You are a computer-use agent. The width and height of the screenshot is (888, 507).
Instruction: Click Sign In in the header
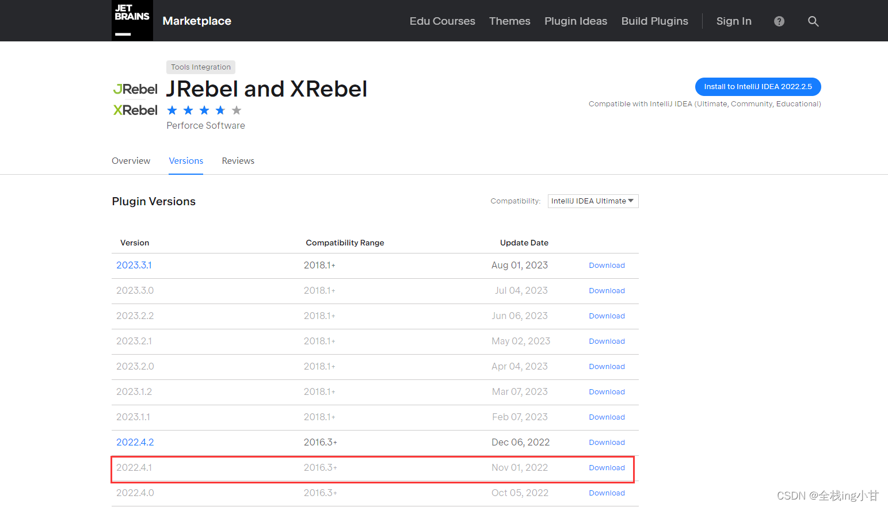coord(734,21)
